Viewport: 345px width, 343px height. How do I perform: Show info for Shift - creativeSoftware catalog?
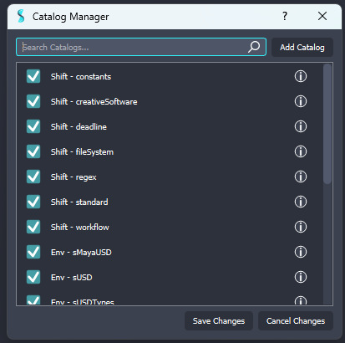301,101
